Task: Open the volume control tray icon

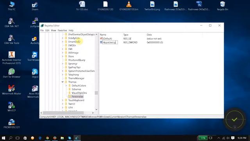Action: (228, 138)
